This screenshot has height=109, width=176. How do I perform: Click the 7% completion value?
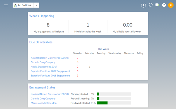[x=92, y=99]
